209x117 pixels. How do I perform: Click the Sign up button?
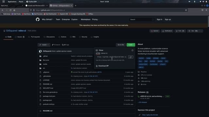pos(168,19)
